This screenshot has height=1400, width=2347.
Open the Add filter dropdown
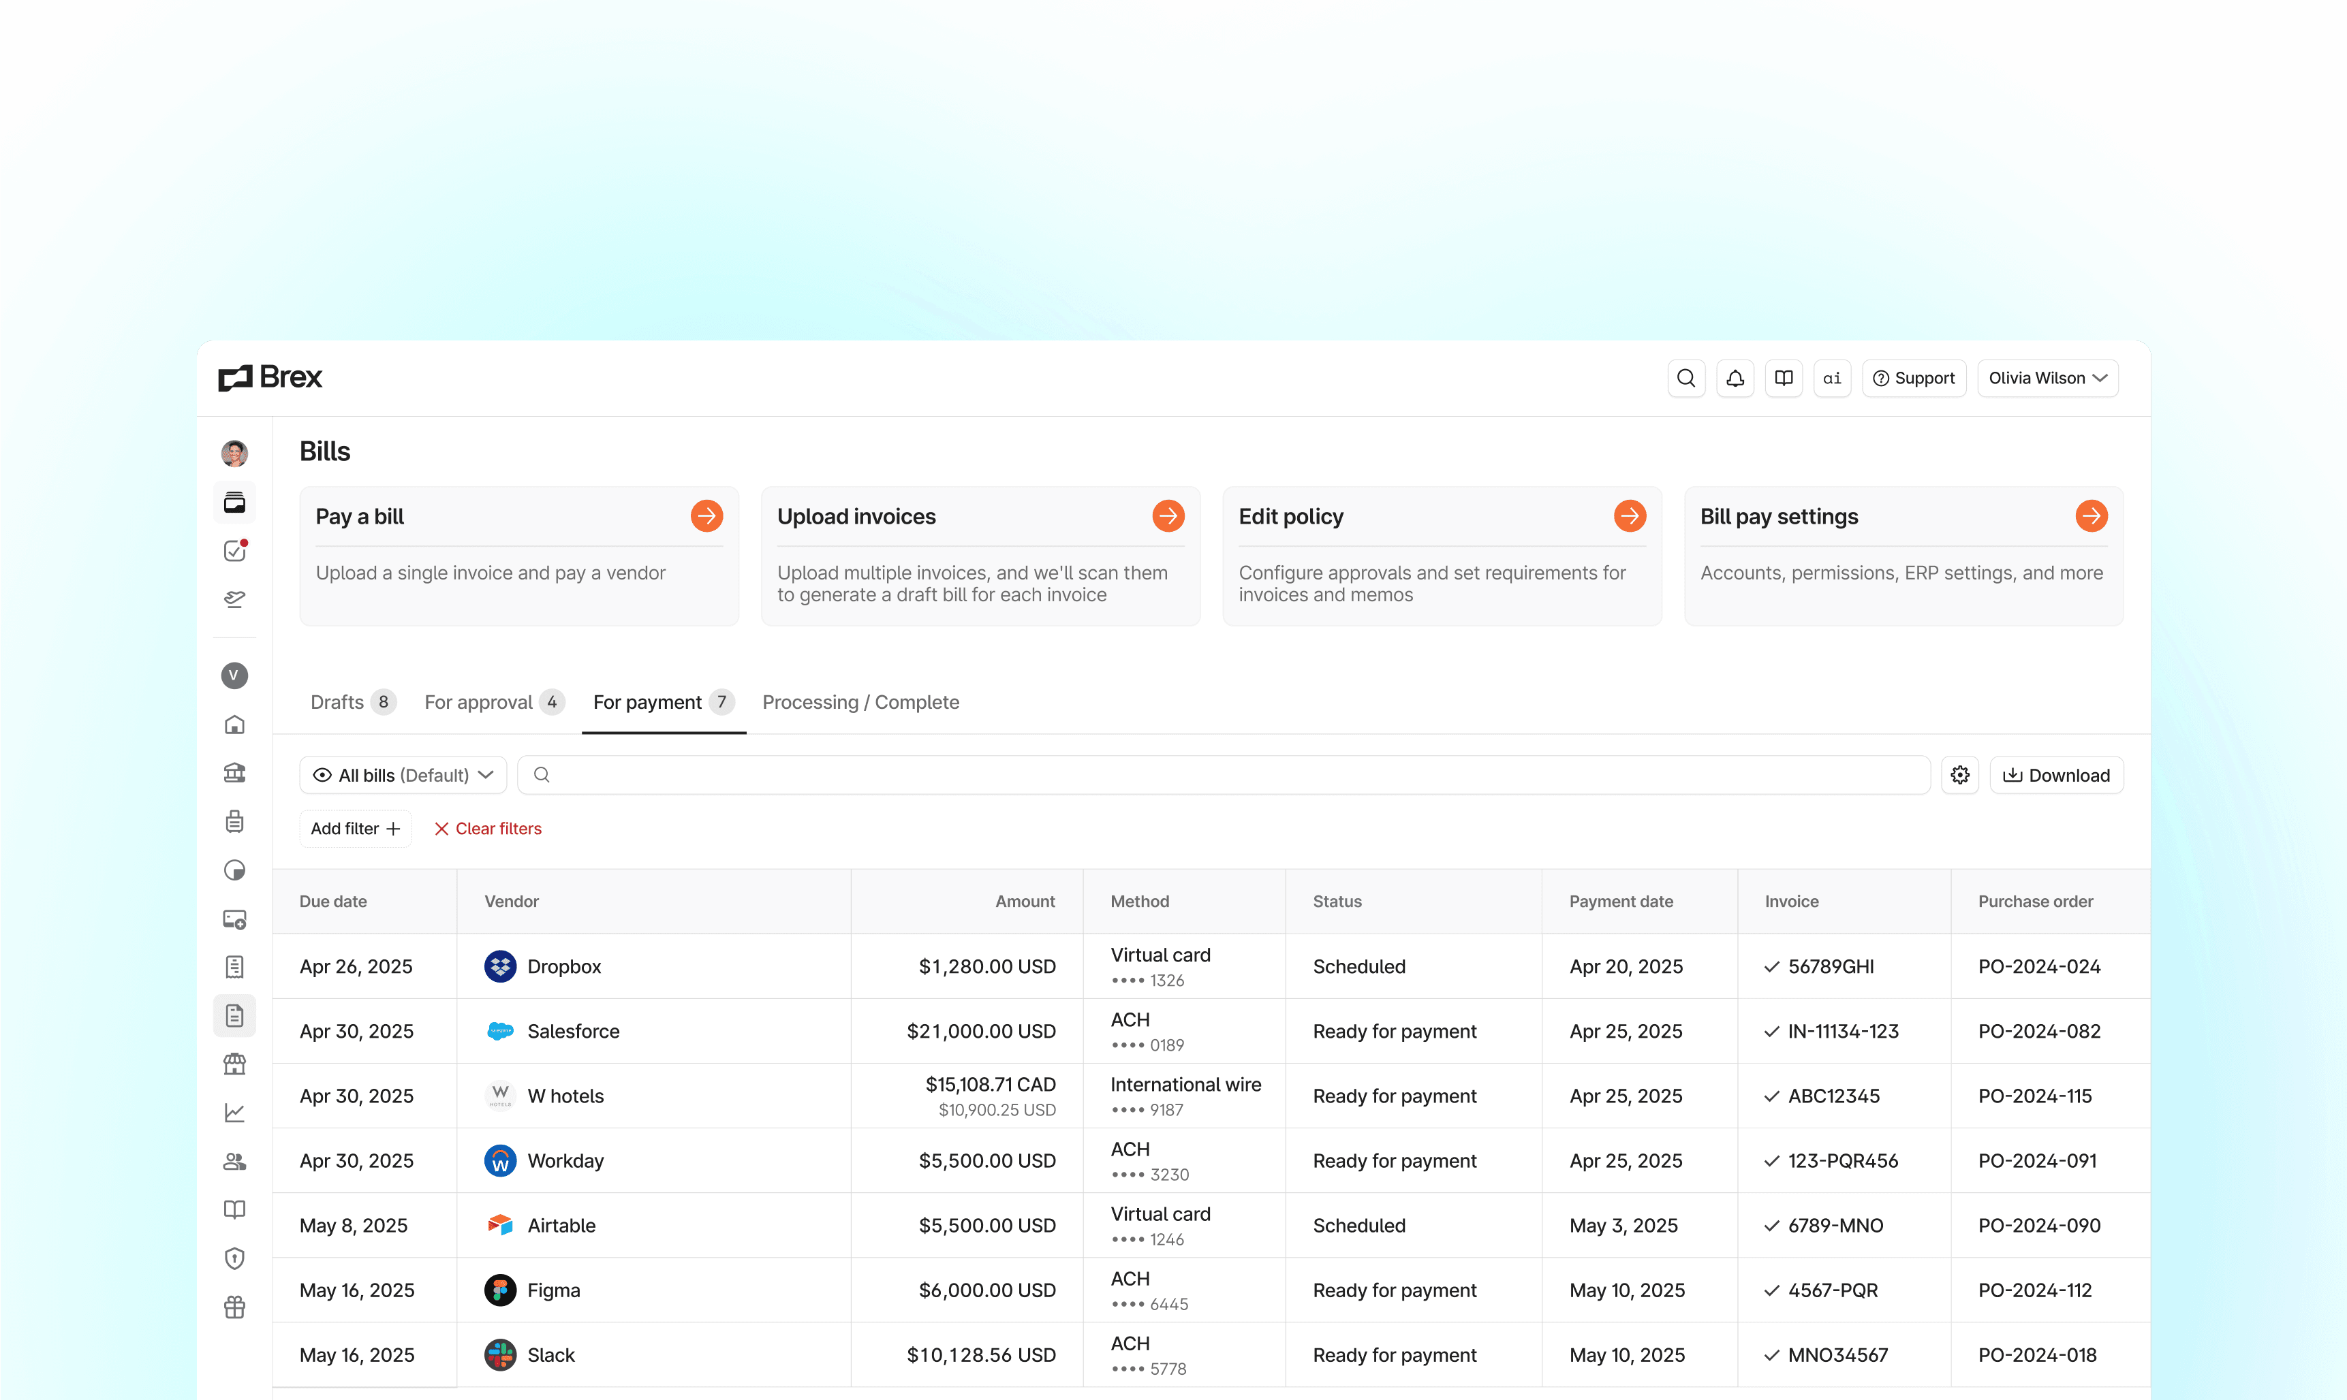(x=355, y=828)
